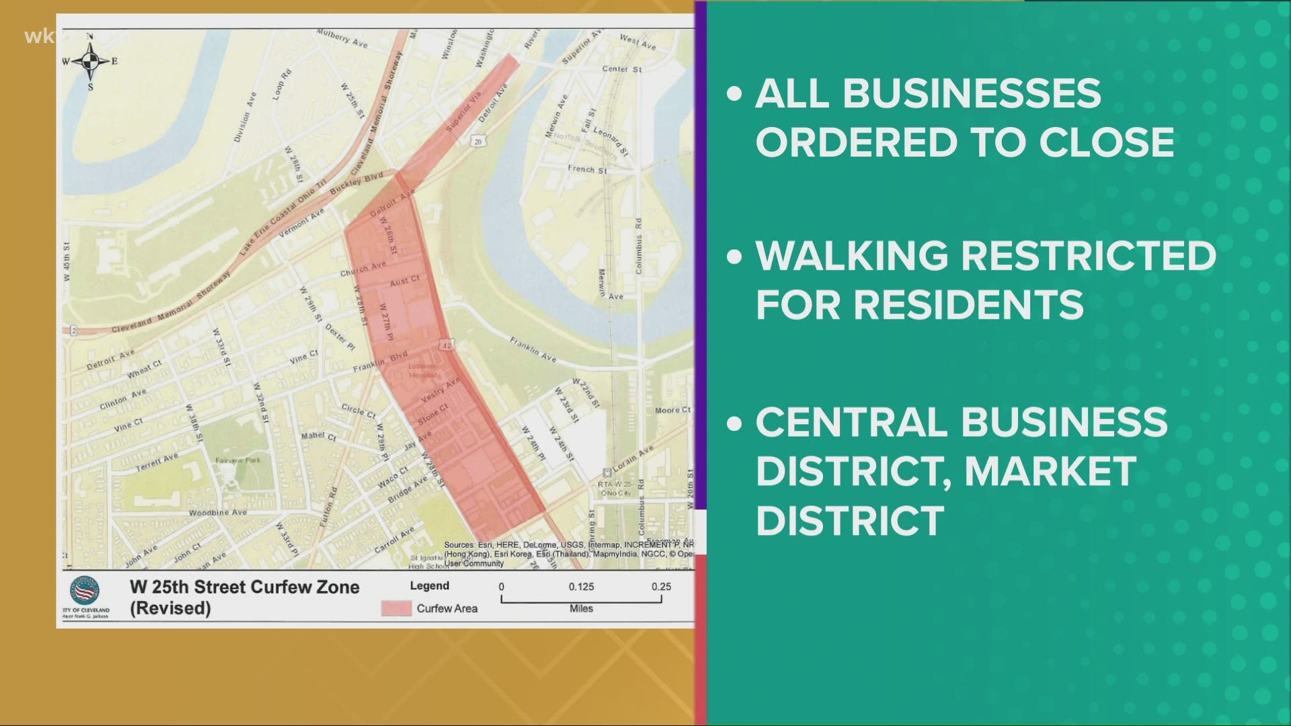Click the miles scale bar
1291x726 pixels.
pos(582,600)
